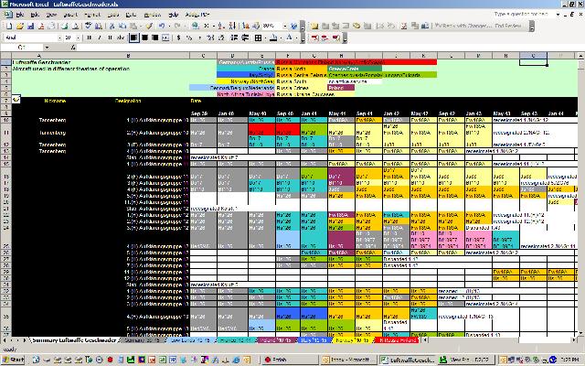The width and height of the screenshot is (585, 366).
Task: Apply the Format Painter brush
Action: (149, 26)
